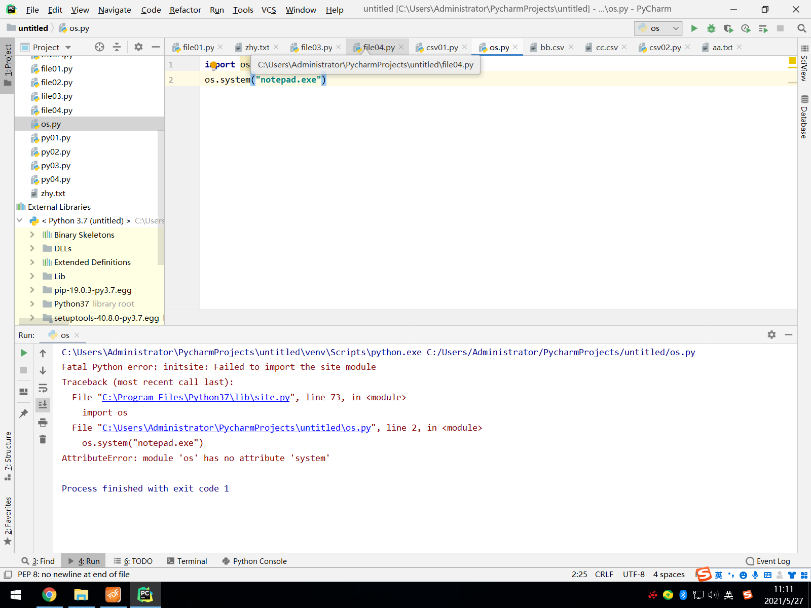Toggle soft-wrap in Run console
This screenshot has width=811, height=608.
(43, 388)
